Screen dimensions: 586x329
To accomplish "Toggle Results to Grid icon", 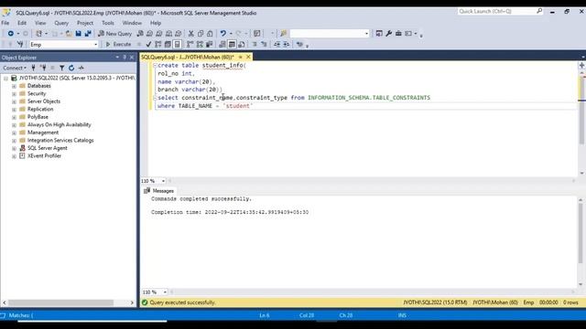I will click(x=232, y=45).
